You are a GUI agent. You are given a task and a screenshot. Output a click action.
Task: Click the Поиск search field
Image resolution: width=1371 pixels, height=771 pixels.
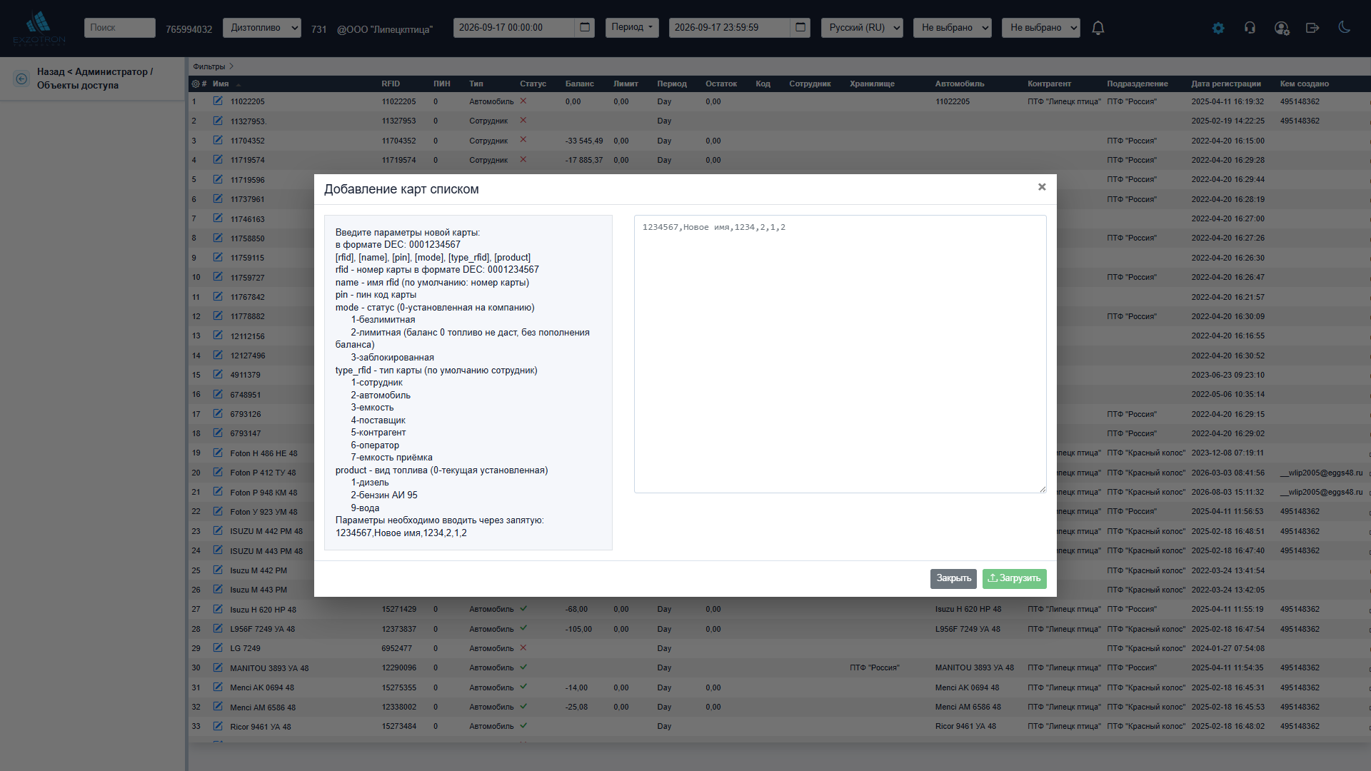click(x=120, y=28)
